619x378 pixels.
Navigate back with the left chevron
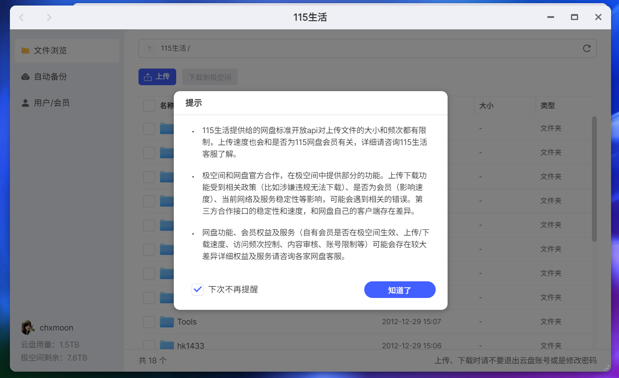click(21, 17)
